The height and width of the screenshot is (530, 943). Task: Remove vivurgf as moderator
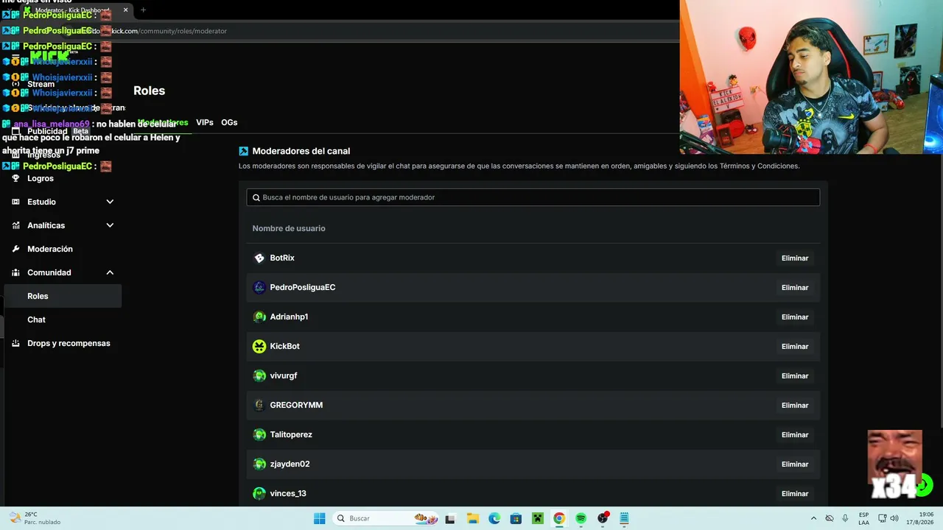coord(795,376)
